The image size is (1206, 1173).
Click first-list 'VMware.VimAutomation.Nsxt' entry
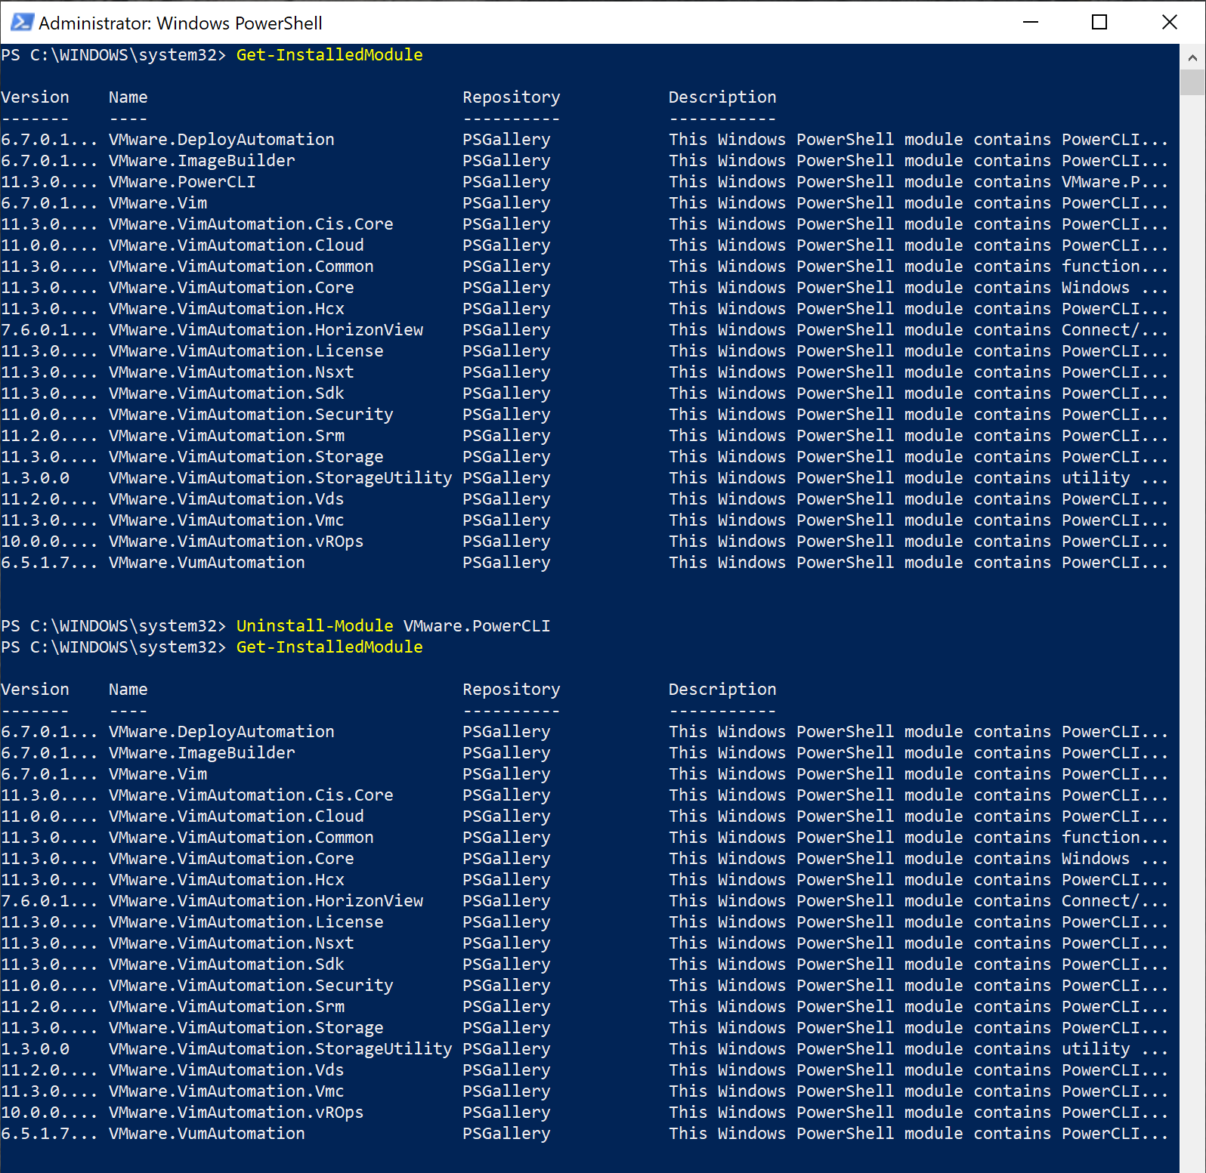231,372
